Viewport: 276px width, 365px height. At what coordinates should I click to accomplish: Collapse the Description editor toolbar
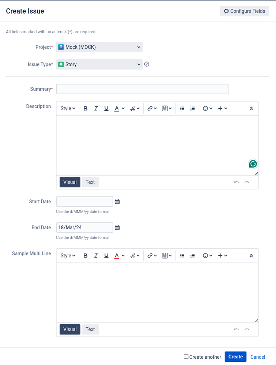pos(252,109)
